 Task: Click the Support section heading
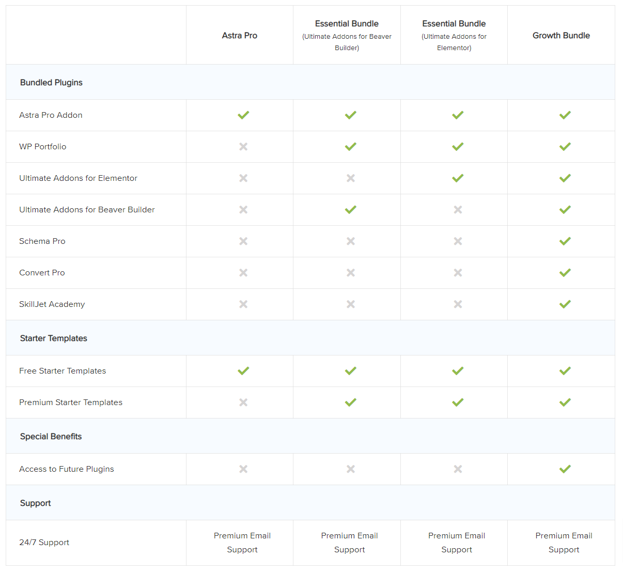click(36, 503)
